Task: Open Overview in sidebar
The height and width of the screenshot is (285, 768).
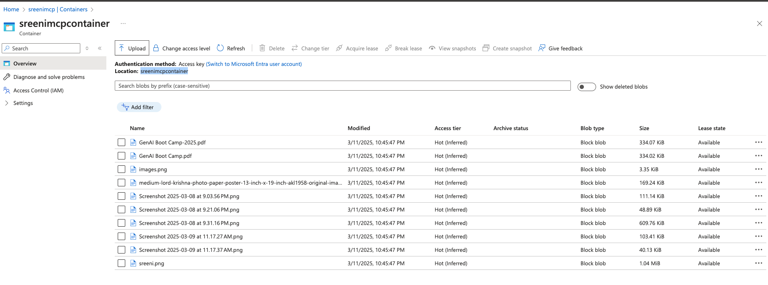Action: [53, 63]
